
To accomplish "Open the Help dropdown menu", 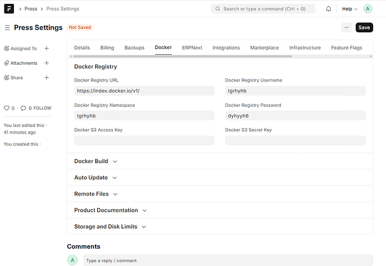I will click(350, 9).
